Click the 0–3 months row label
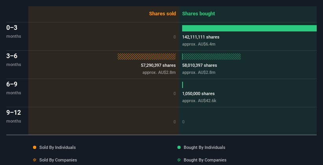Screen dimensions: 323x165 pos(14,31)
